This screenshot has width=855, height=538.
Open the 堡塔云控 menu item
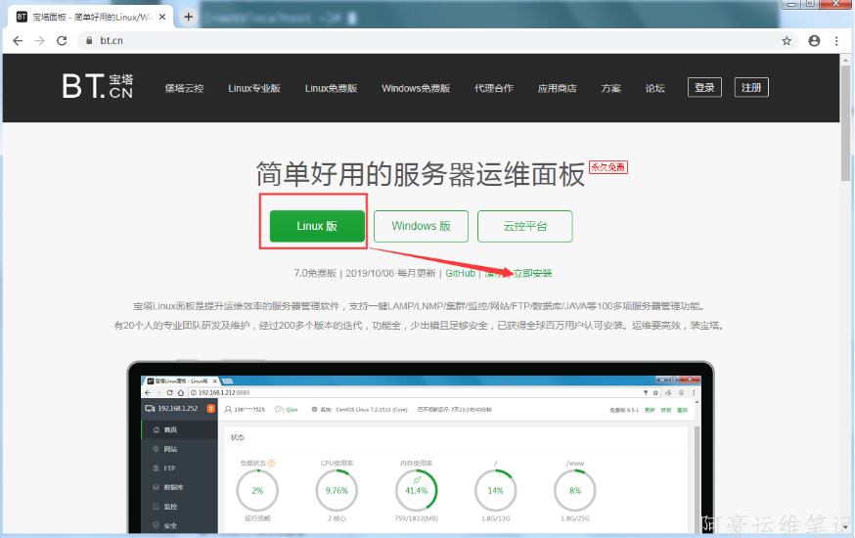pos(184,88)
